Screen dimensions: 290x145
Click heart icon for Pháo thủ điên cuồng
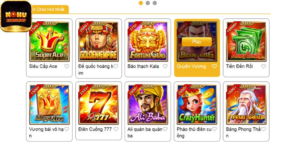pyautogui.click(x=214, y=129)
